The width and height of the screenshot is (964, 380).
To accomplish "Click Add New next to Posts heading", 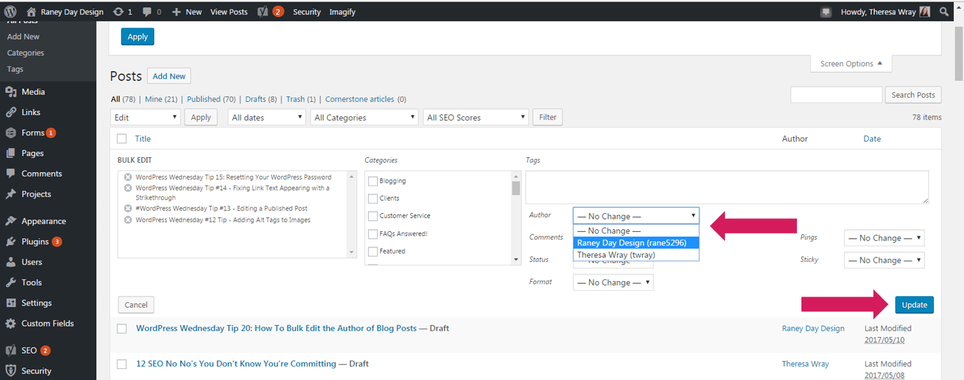I will [x=169, y=76].
